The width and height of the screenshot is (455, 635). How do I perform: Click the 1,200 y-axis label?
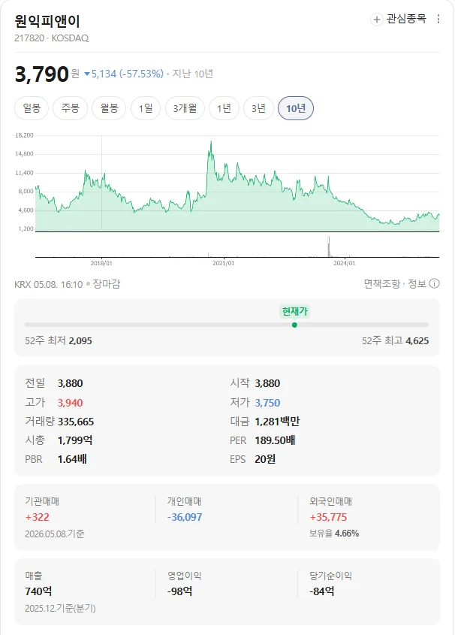point(26,228)
